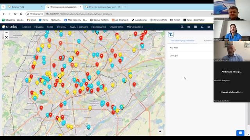Click Nusrat.abduvohidov participant tile
Image resolution: width=250 pixels, height=140 pixels.
coord(232,92)
